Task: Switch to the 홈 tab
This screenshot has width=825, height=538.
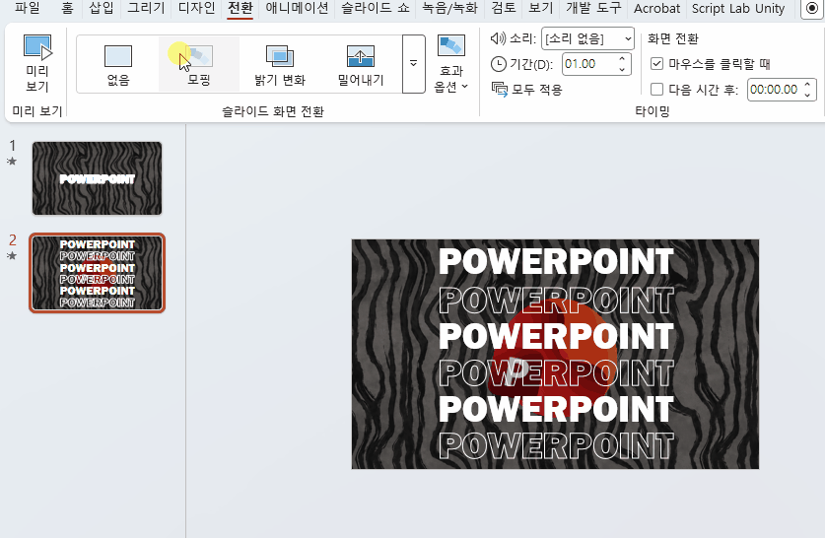Action: (67, 8)
